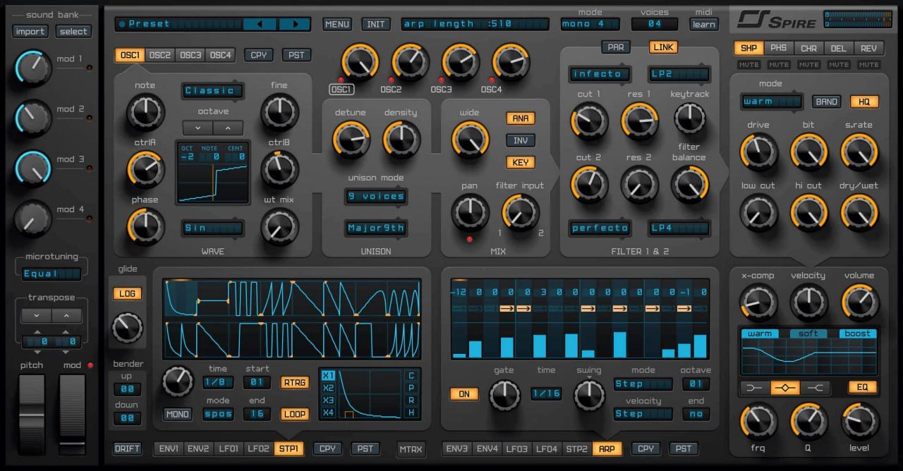Open the Sin waveform dropdown
The width and height of the screenshot is (903, 471).
coord(212,228)
